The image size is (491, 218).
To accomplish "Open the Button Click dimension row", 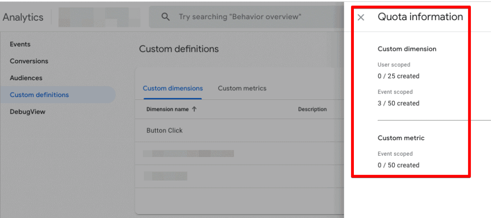I will [x=164, y=130].
